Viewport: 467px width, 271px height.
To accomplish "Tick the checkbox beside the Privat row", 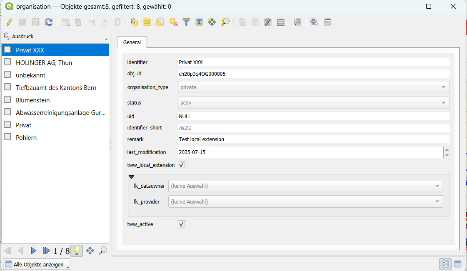I will click(7, 124).
